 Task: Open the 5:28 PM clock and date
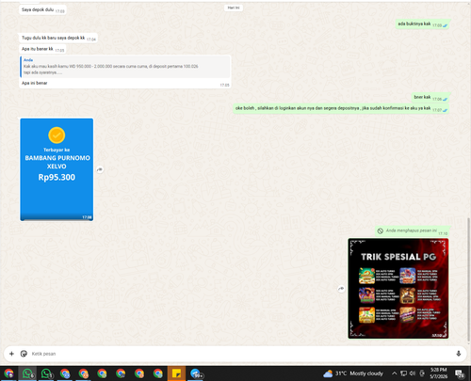point(439,373)
